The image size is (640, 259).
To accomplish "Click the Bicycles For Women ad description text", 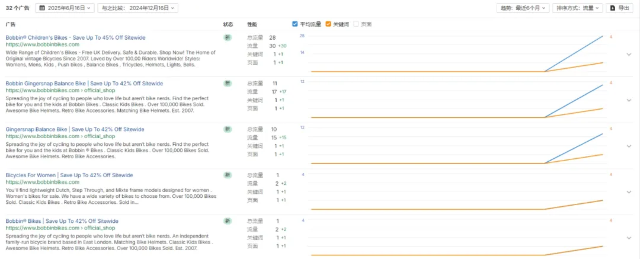I will point(111,196).
